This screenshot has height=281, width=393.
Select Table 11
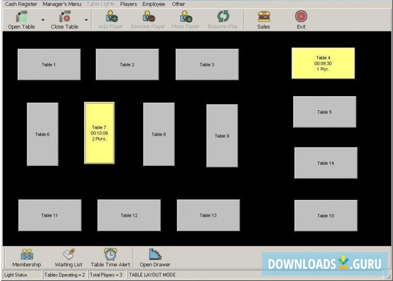(x=50, y=215)
